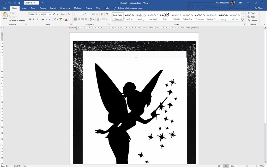Click the Share button
Screen dimensions: 267x168
pyautogui.click(x=259, y=8)
